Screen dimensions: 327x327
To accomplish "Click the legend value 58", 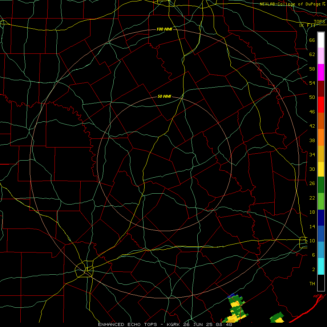I will (x=312, y=69).
